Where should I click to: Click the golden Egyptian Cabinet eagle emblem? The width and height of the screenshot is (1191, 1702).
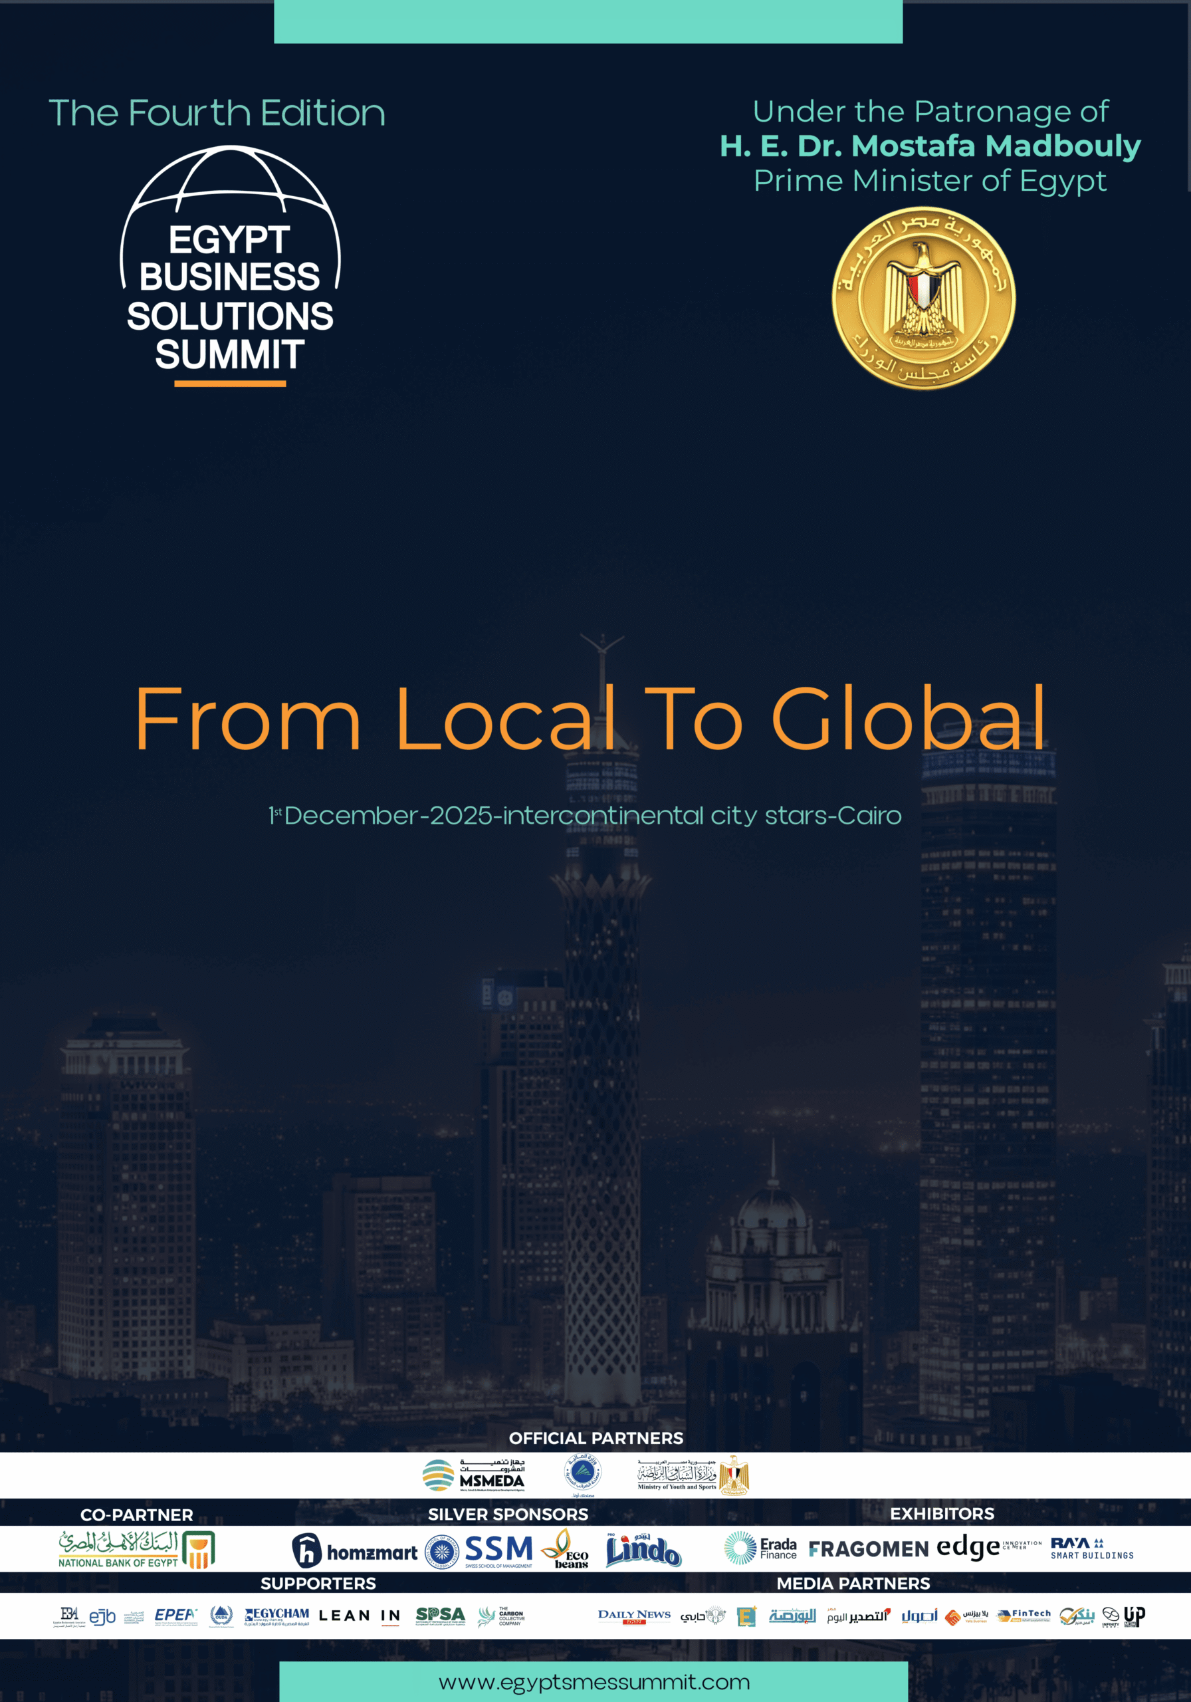(923, 297)
